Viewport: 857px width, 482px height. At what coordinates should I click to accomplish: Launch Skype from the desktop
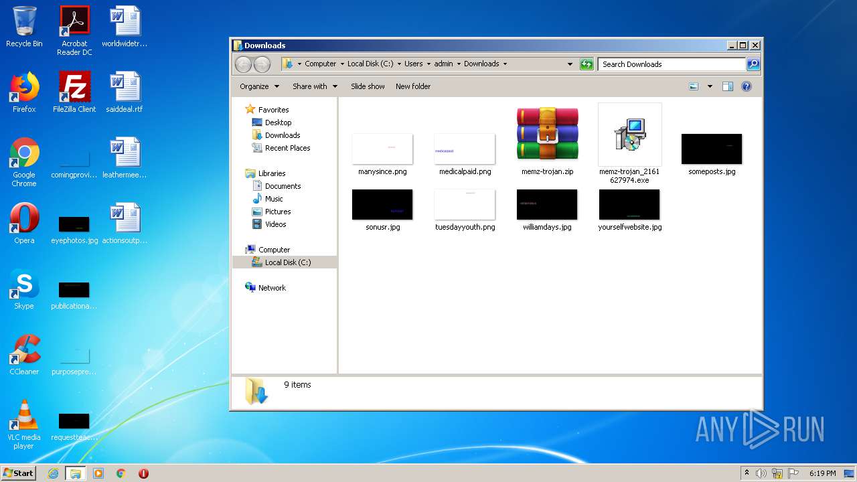point(24,289)
